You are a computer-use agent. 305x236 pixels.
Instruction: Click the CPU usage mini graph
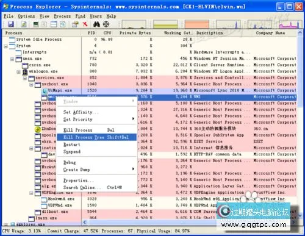(x=134, y=24)
